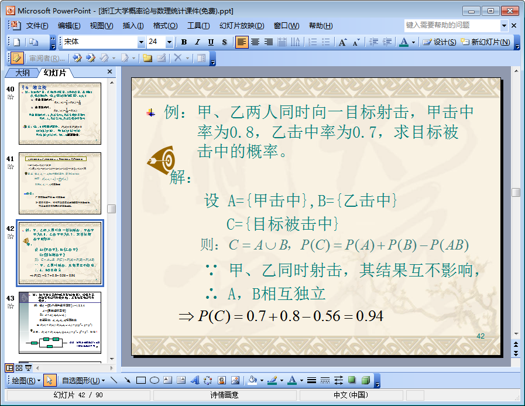525x406 pixels.
Task: Select slide 43 thumbnail
Action: tap(60, 322)
